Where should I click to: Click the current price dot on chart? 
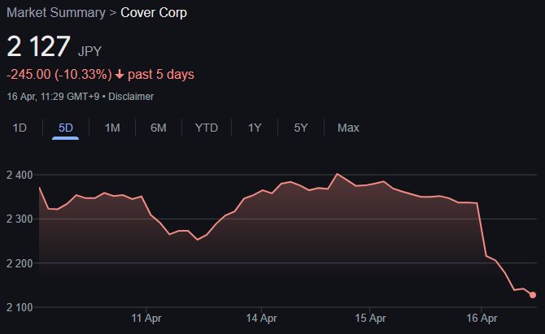pos(533,295)
